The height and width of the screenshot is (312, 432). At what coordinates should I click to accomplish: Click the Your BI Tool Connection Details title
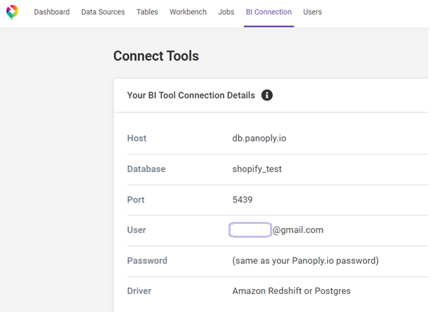191,95
